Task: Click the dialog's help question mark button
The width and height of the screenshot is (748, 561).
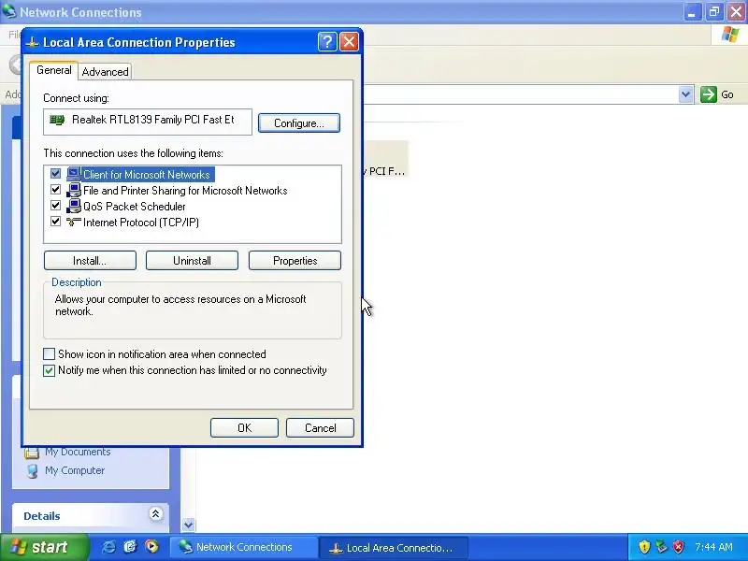Action: 327,42
